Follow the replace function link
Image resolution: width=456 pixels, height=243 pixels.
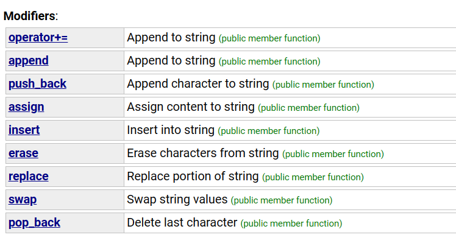[29, 177]
